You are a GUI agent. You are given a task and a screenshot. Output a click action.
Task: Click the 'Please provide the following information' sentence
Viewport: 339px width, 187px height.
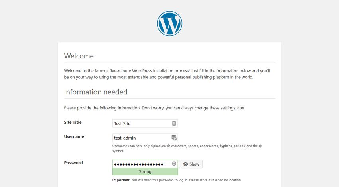(155, 108)
